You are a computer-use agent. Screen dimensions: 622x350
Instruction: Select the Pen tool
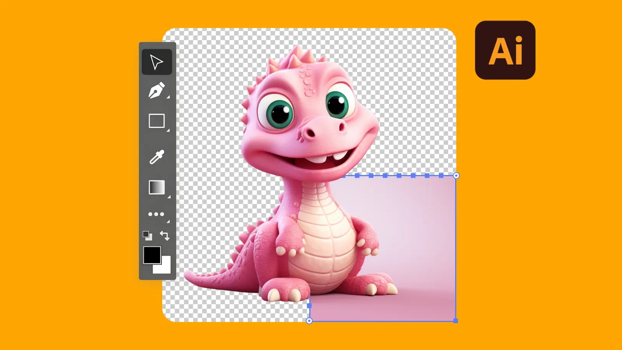click(156, 90)
